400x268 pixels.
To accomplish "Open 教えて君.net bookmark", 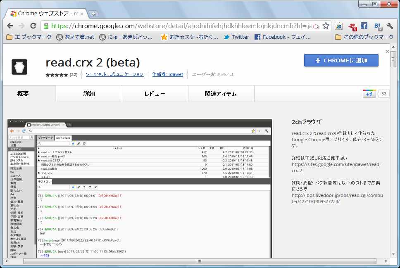I will (75, 37).
